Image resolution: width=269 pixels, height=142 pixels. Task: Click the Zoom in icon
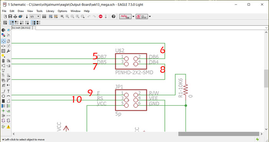coord(67,16)
